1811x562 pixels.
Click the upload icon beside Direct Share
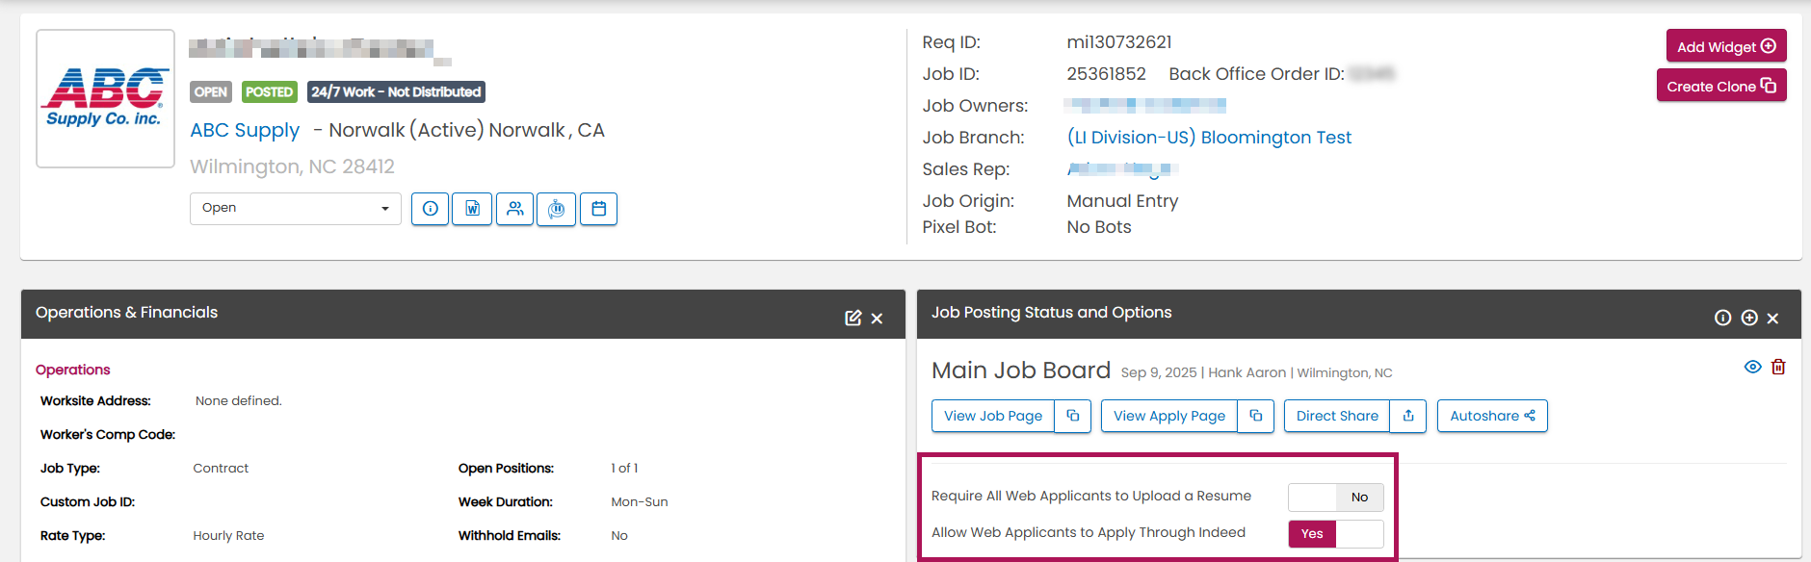click(1408, 416)
